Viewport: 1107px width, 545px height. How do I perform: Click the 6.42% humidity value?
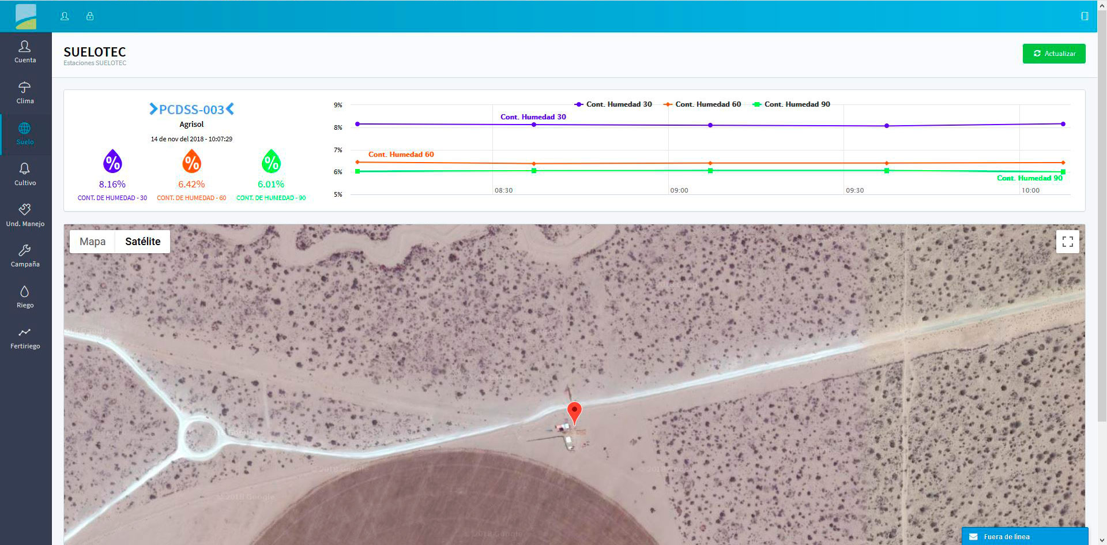pyautogui.click(x=191, y=185)
